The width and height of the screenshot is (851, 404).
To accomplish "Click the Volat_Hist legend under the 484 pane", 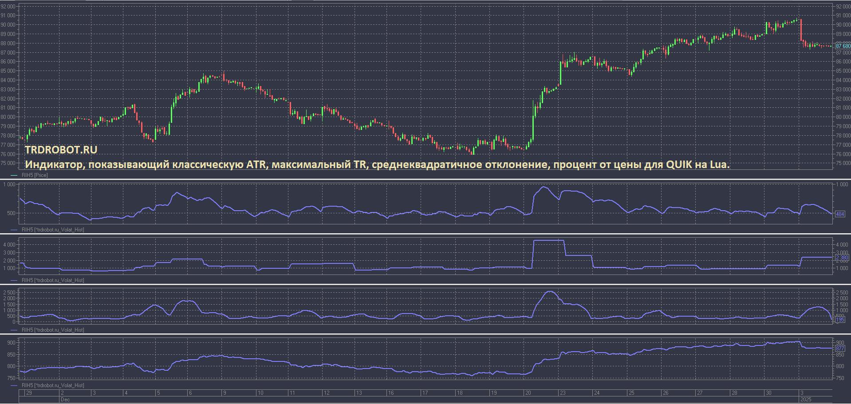I will [x=52, y=230].
